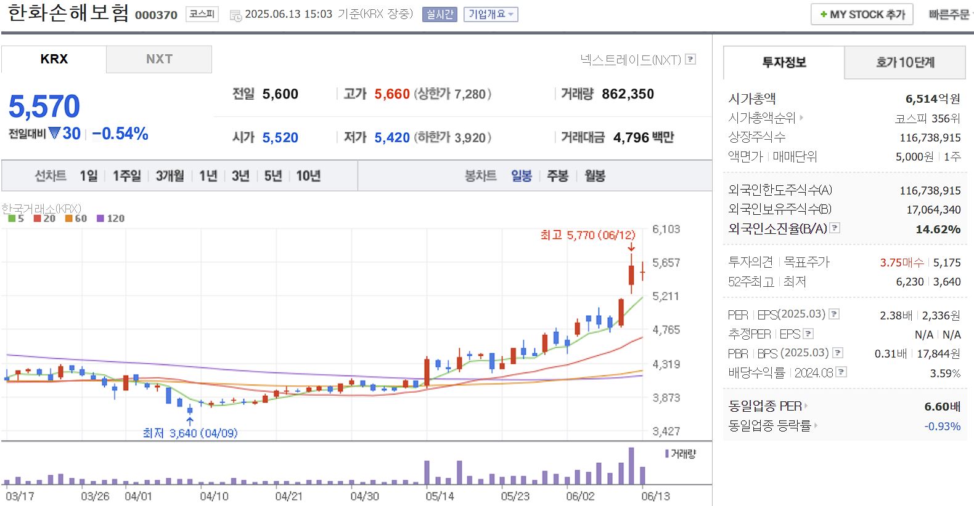Open the 호가10단계 tab

pyautogui.click(x=905, y=62)
